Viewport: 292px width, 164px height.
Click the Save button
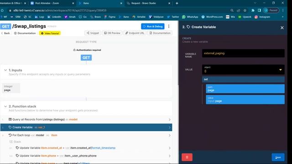click(278, 157)
